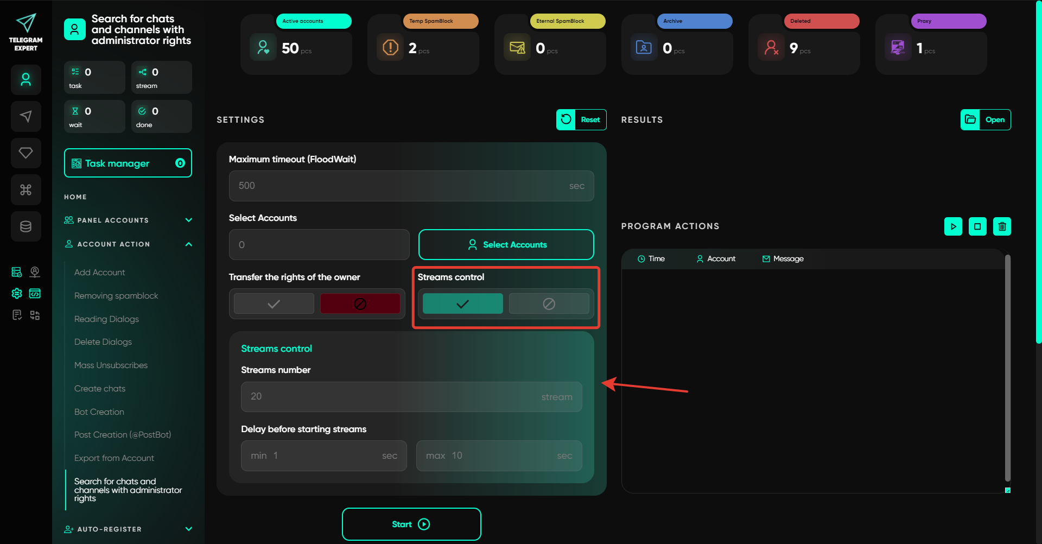Open the Mass Unsubscribes menu item
This screenshot has width=1042, height=544.
point(111,365)
